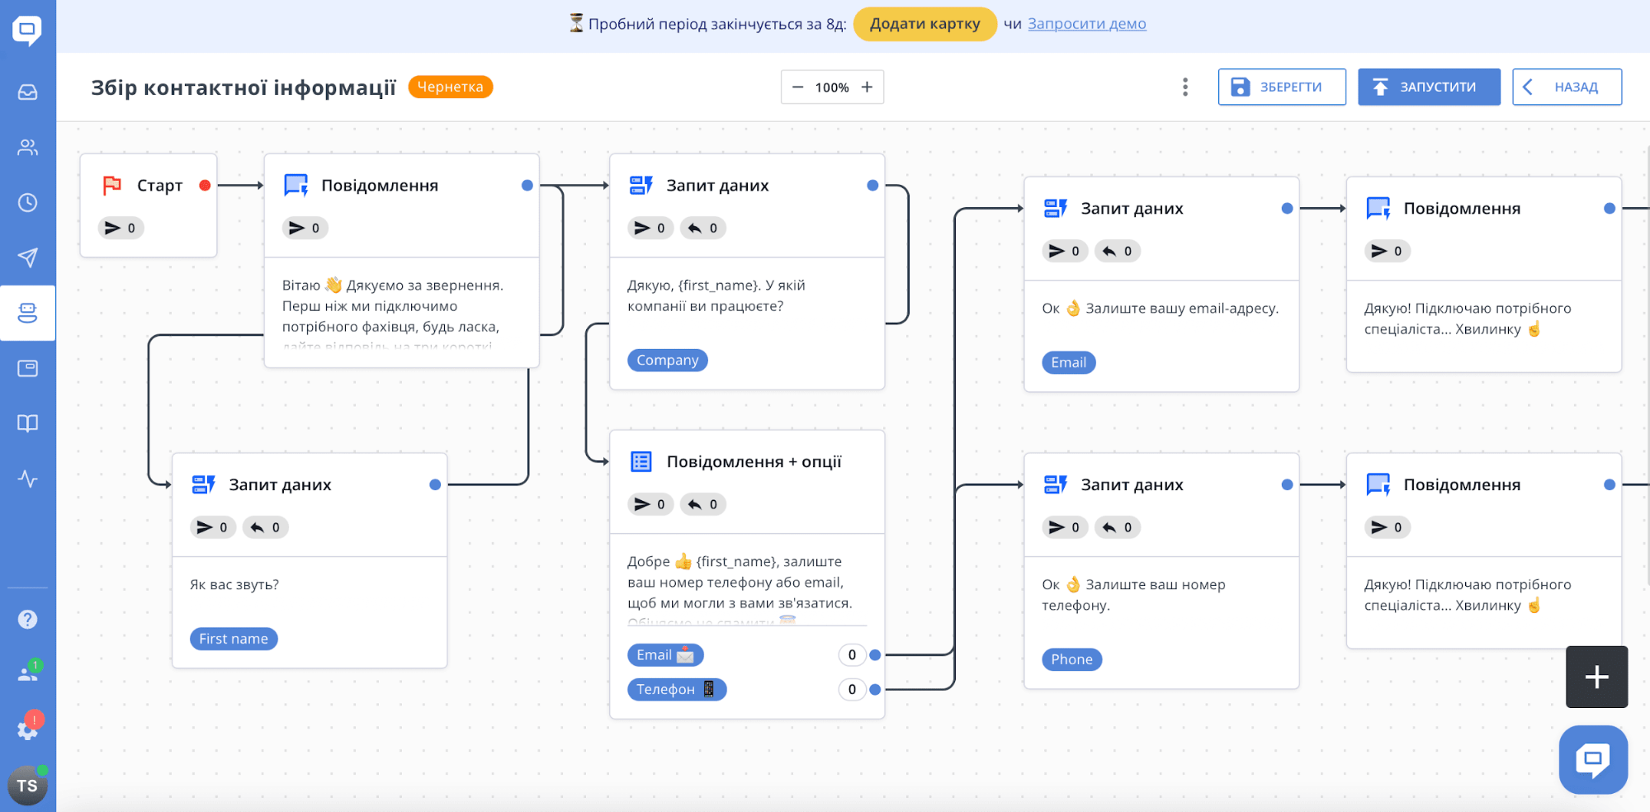Click the Чернетка draft status badge
Screen dimensions: 1650x812
pyautogui.click(x=451, y=87)
